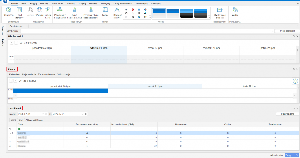Open the Księguj menu
The width and height of the screenshot is (300, 158).
pyautogui.click(x=33, y=4)
